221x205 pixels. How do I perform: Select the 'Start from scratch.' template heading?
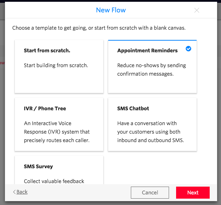(x=47, y=51)
